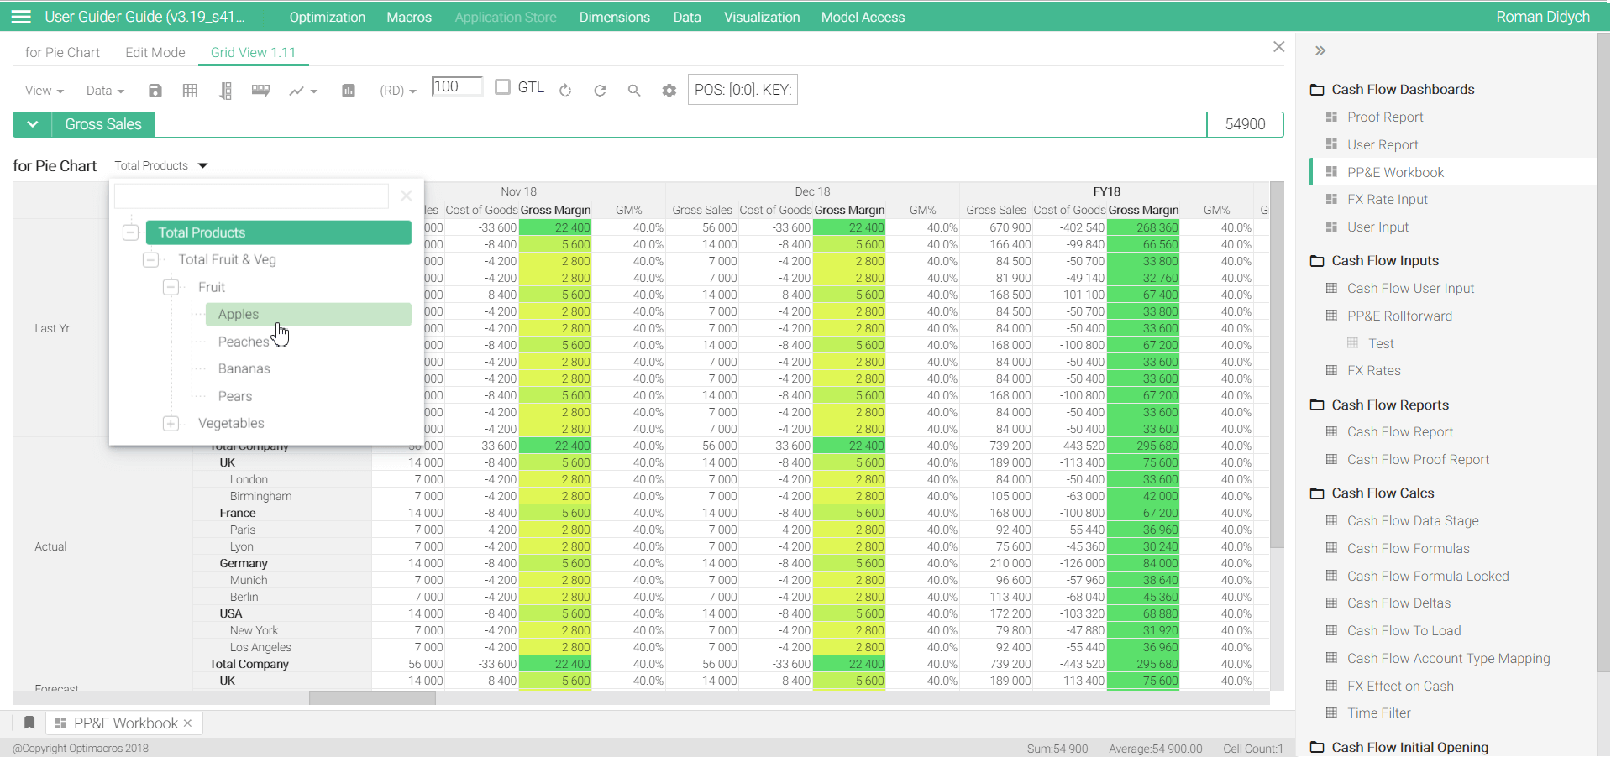Collapse the right sidebar using the double chevron

tap(1320, 50)
